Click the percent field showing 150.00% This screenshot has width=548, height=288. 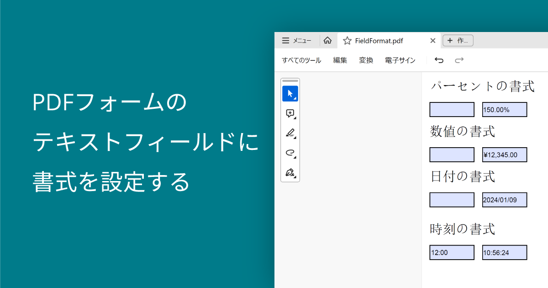[505, 109]
